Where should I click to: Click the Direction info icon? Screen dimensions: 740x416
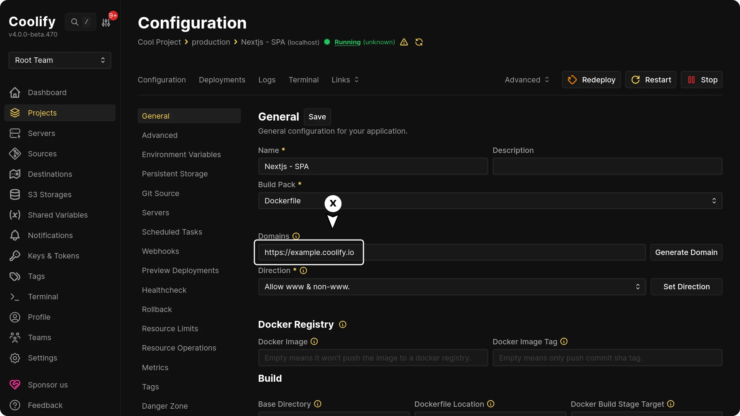click(x=303, y=271)
